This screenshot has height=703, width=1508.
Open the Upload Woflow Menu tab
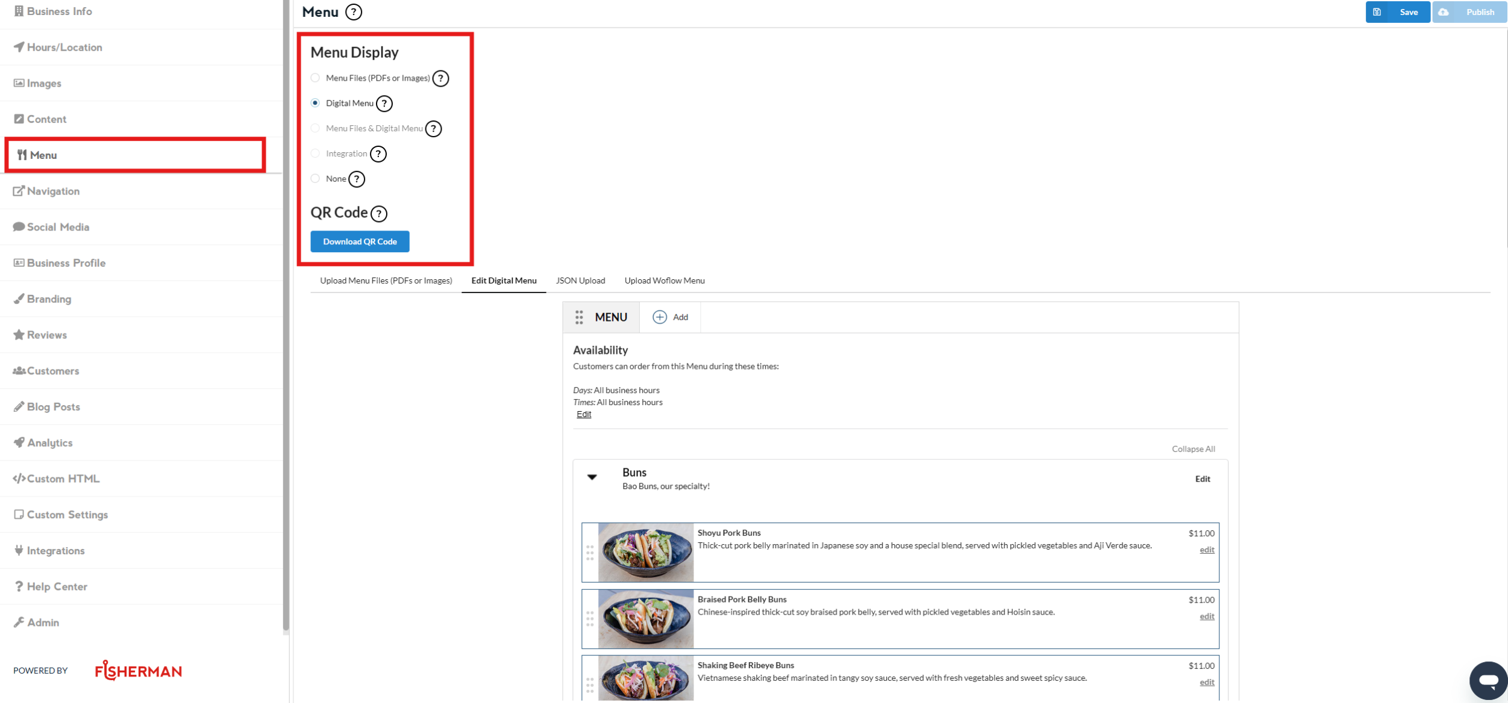[x=664, y=280]
